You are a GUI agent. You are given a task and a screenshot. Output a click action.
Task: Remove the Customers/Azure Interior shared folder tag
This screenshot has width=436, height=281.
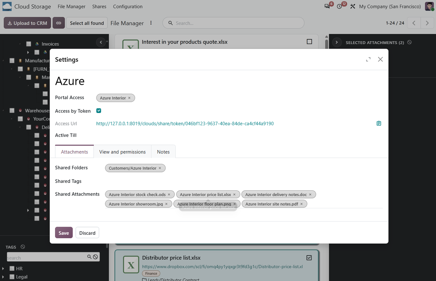click(160, 168)
